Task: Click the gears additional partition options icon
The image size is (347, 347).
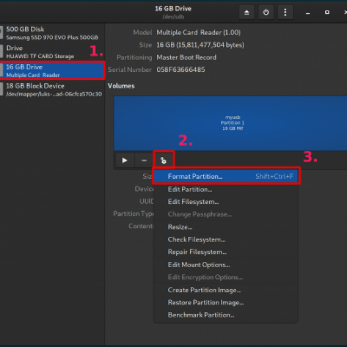Action: coord(164,160)
